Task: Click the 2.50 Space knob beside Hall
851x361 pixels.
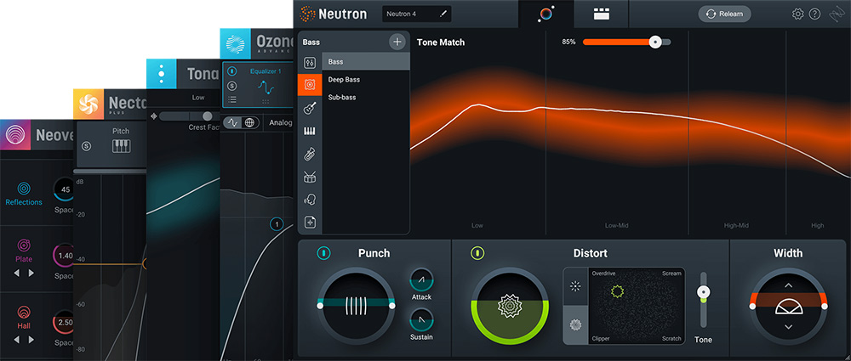Action: 66,323
